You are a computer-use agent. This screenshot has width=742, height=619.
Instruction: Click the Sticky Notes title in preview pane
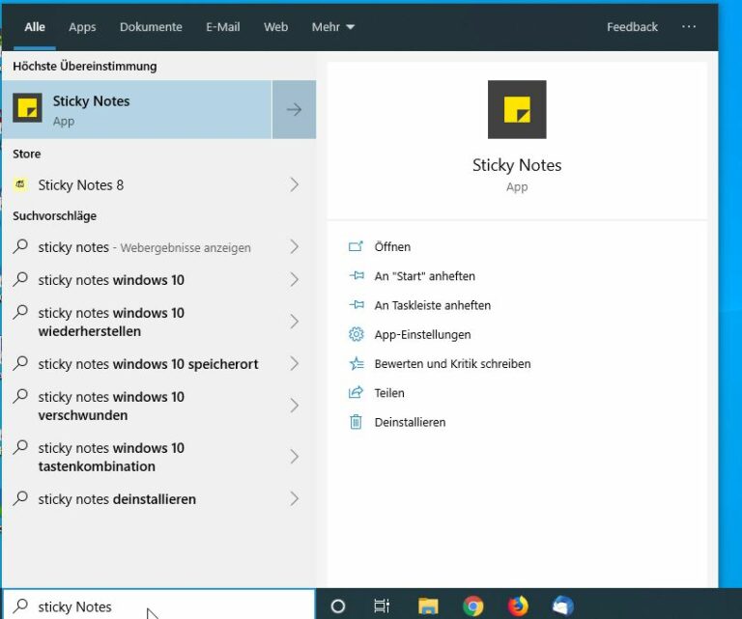pyautogui.click(x=517, y=165)
